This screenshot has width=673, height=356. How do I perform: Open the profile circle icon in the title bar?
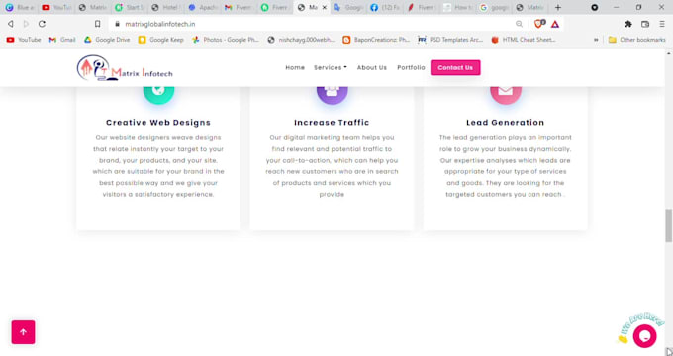pyautogui.click(x=595, y=7)
